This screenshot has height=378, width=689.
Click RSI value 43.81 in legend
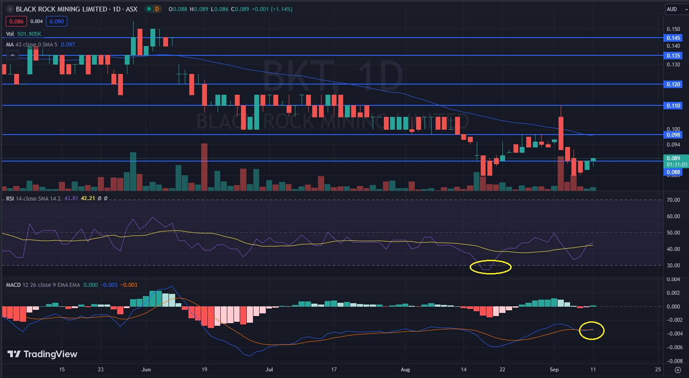pos(71,198)
